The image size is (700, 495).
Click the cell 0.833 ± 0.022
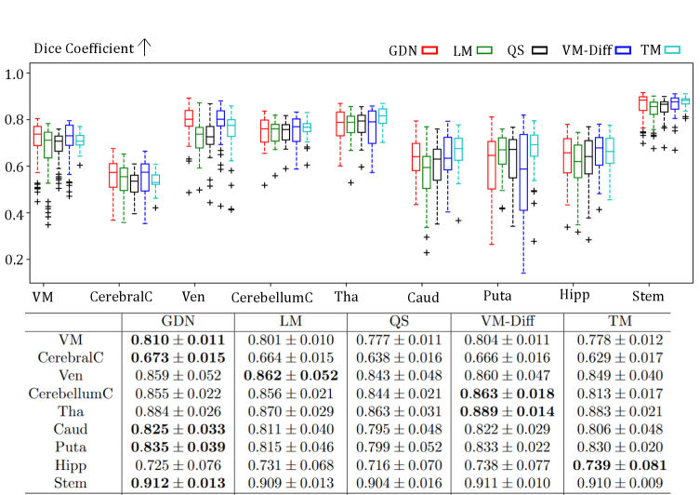[x=508, y=448]
